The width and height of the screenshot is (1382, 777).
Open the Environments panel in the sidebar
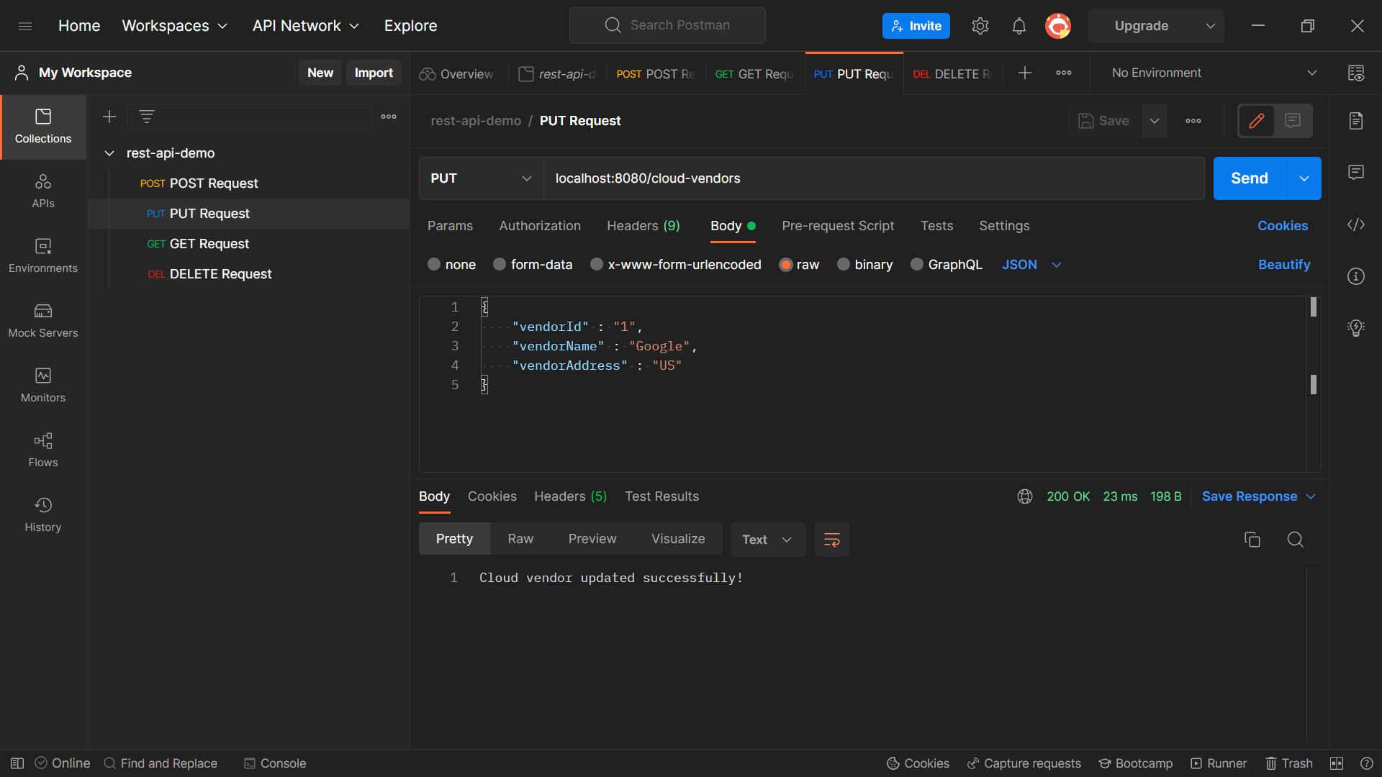[42, 255]
